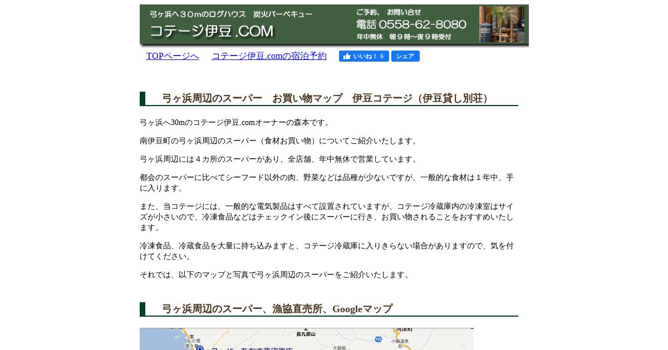Click heading 弓ヶ浜周辺のスーパー、漁協直売所、Googleマップ
668x350 pixels.
pos(277,309)
